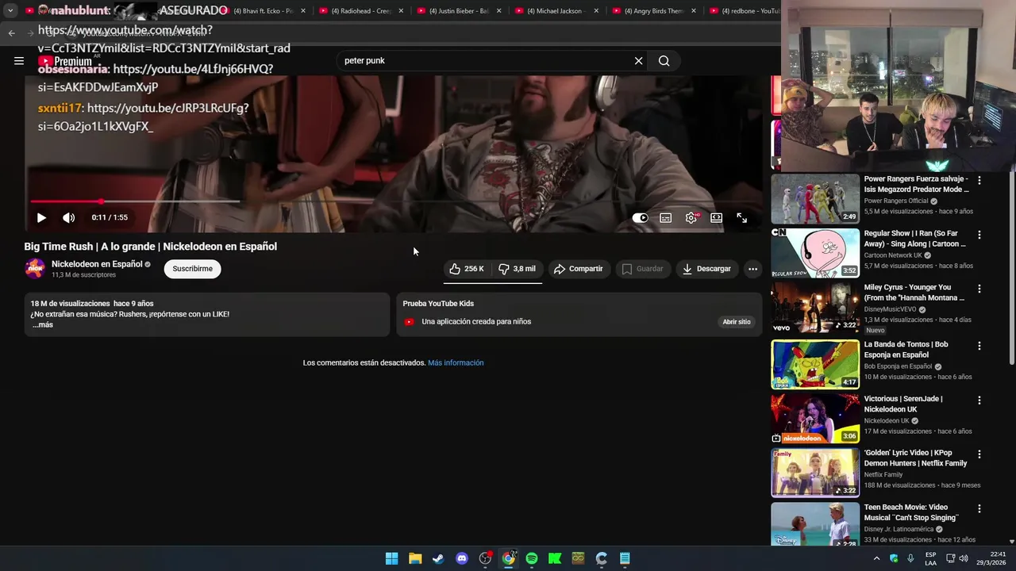
Task: Open Discord from the taskbar
Action: point(462,558)
